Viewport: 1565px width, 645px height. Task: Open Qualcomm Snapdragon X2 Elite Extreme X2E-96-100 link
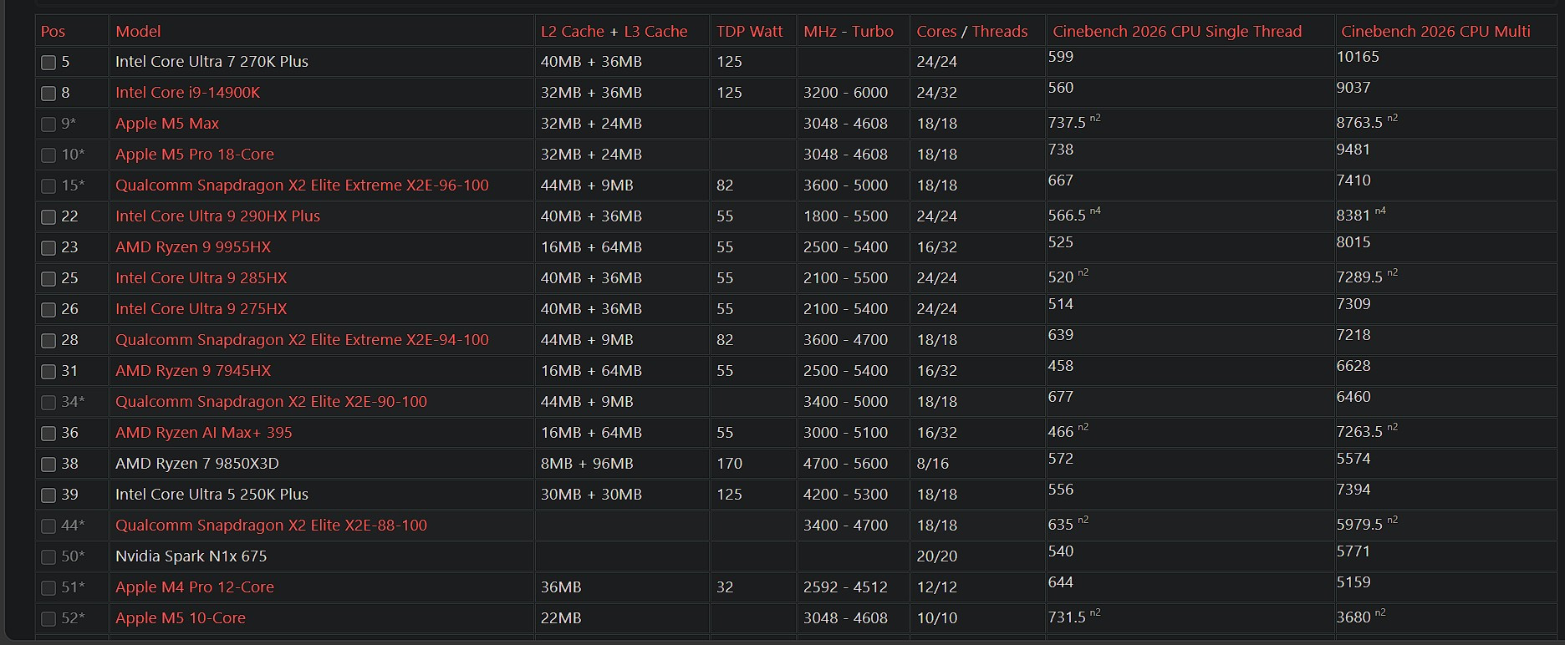pos(302,185)
